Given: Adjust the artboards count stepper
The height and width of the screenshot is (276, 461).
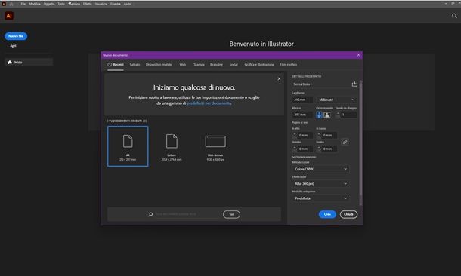Looking at the screenshot, I should coord(338,115).
